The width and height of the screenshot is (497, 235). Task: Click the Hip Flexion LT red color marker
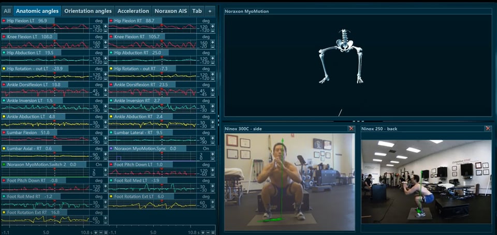[4, 21]
